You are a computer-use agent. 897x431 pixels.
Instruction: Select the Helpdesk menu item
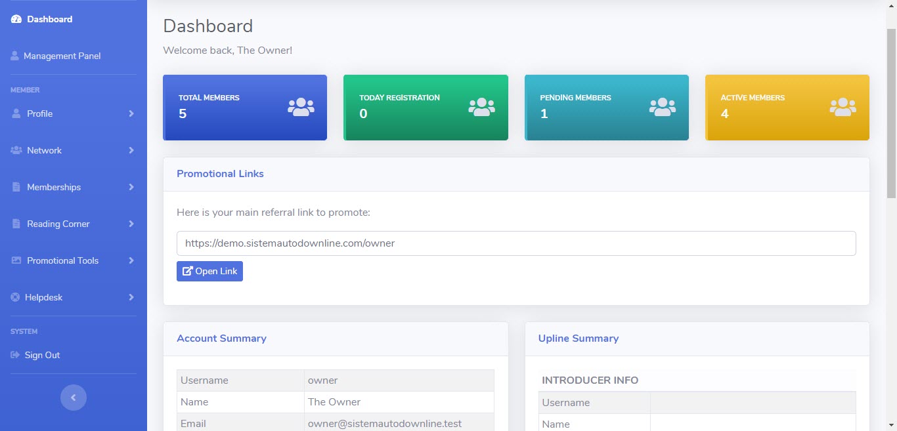point(43,297)
